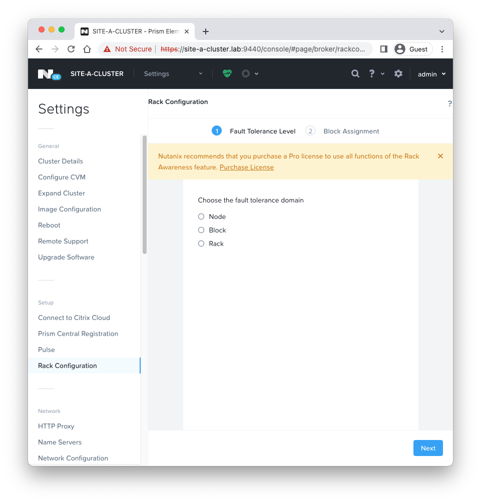The width and height of the screenshot is (481, 503).
Task: Click the browser address bar URL
Action: point(263,49)
